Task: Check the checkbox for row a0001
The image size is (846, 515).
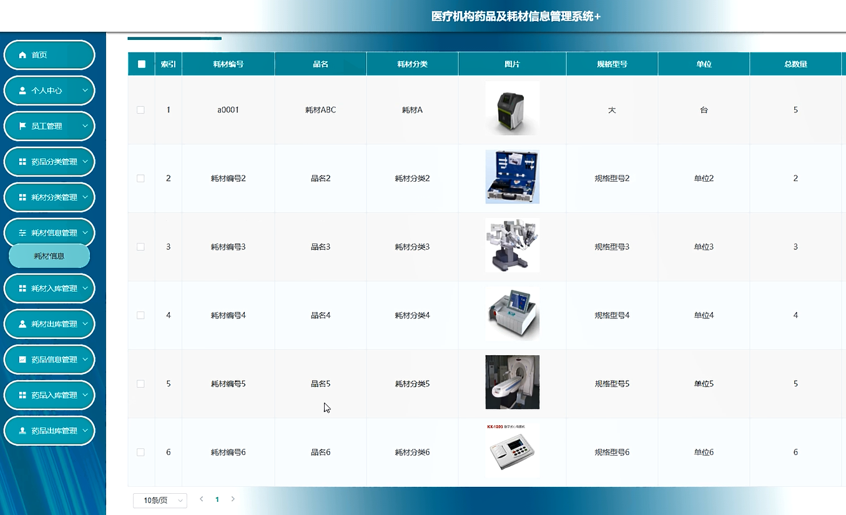Action: point(140,110)
